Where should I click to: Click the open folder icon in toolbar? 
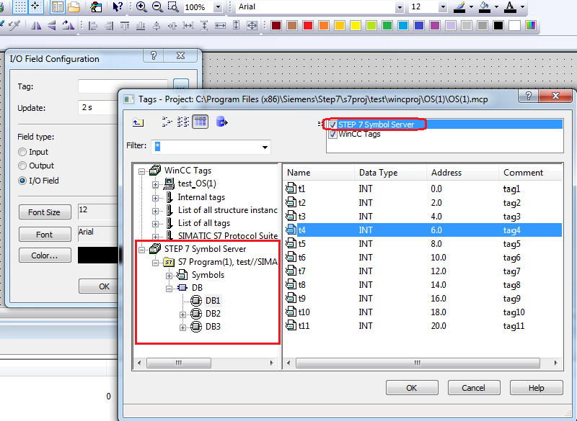coord(74,6)
